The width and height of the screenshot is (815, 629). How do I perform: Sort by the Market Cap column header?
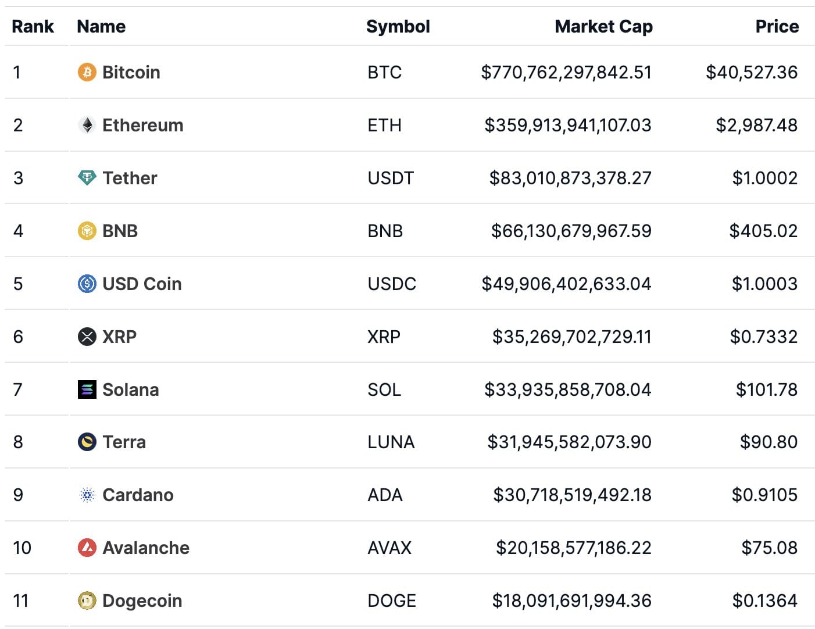[603, 26]
